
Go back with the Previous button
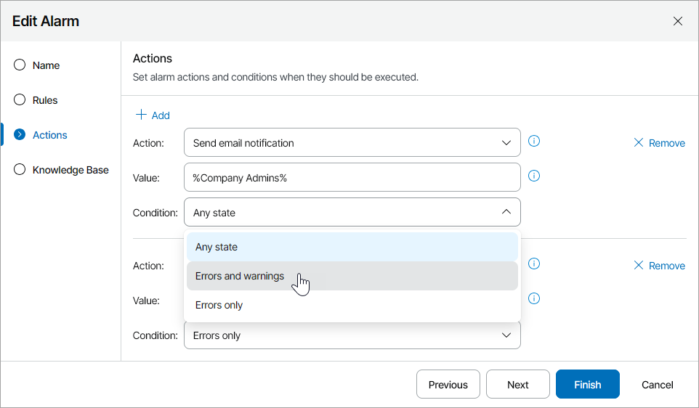tap(448, 385)
